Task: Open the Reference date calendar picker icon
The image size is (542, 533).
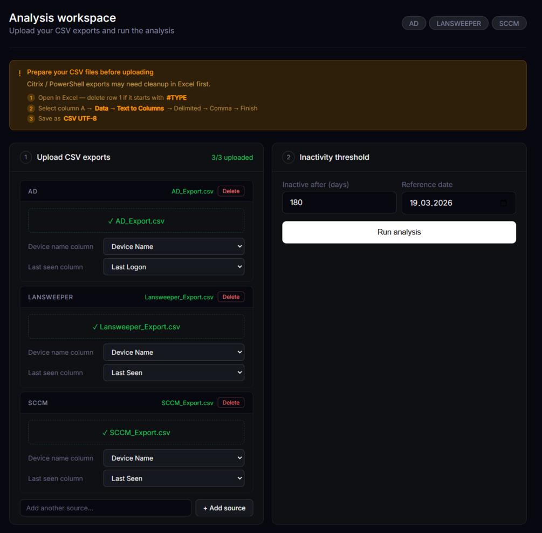Action: pos(504,203)
